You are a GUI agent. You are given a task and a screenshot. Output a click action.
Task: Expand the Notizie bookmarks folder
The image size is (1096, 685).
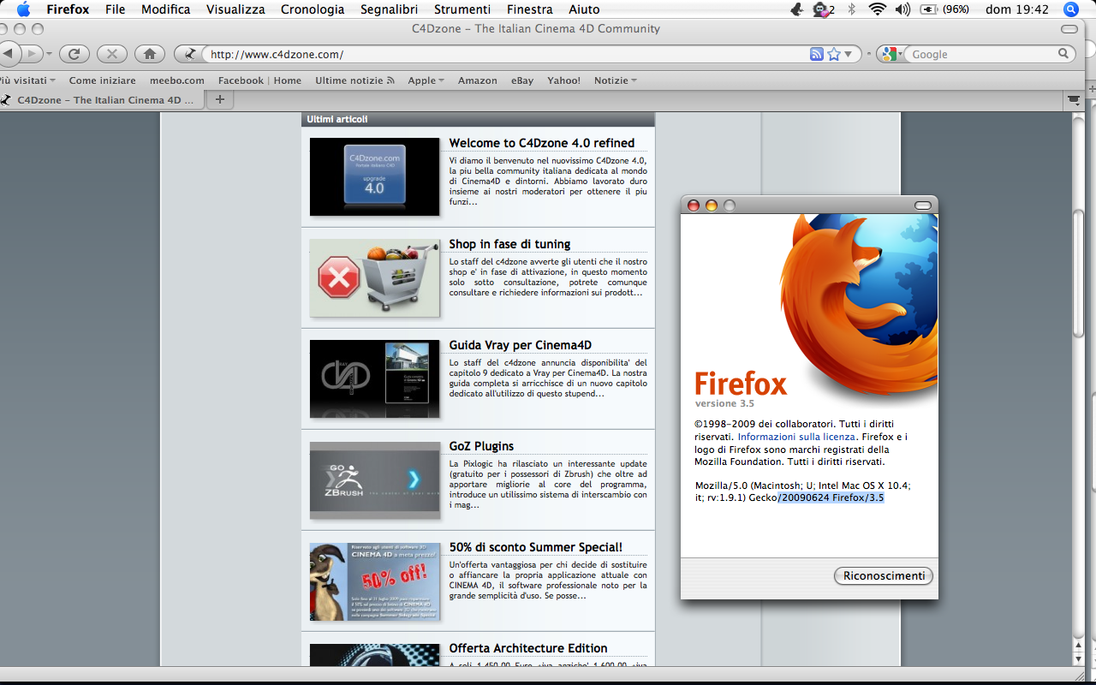point(615,80)
